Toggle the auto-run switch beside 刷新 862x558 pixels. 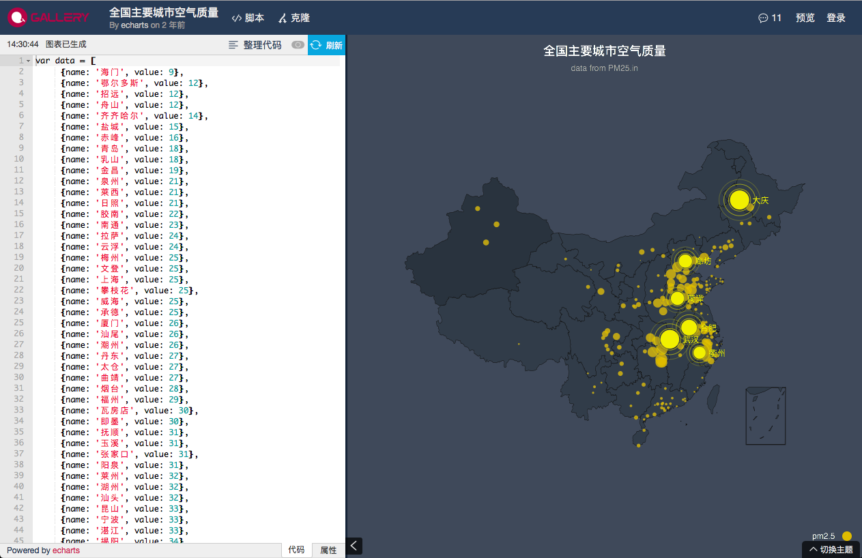[298, 45]
